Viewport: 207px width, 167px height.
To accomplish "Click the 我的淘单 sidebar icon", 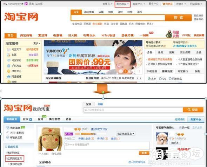I will point(7,128).
